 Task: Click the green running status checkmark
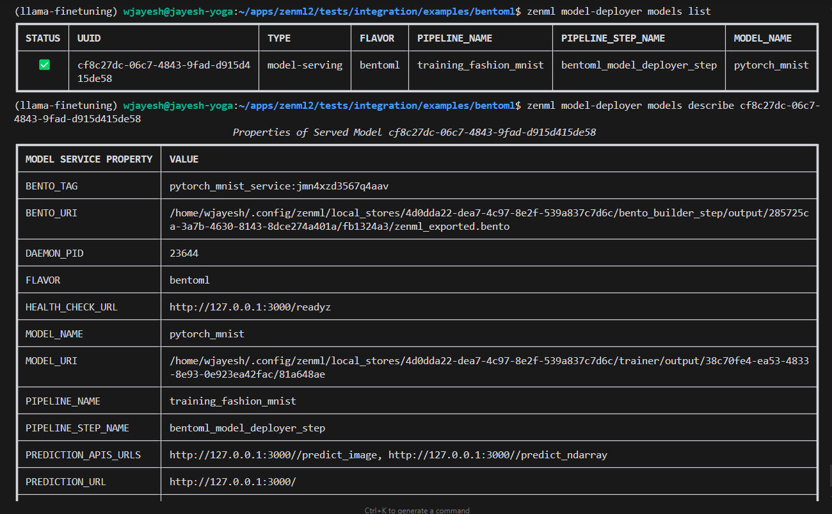[44, 64]
